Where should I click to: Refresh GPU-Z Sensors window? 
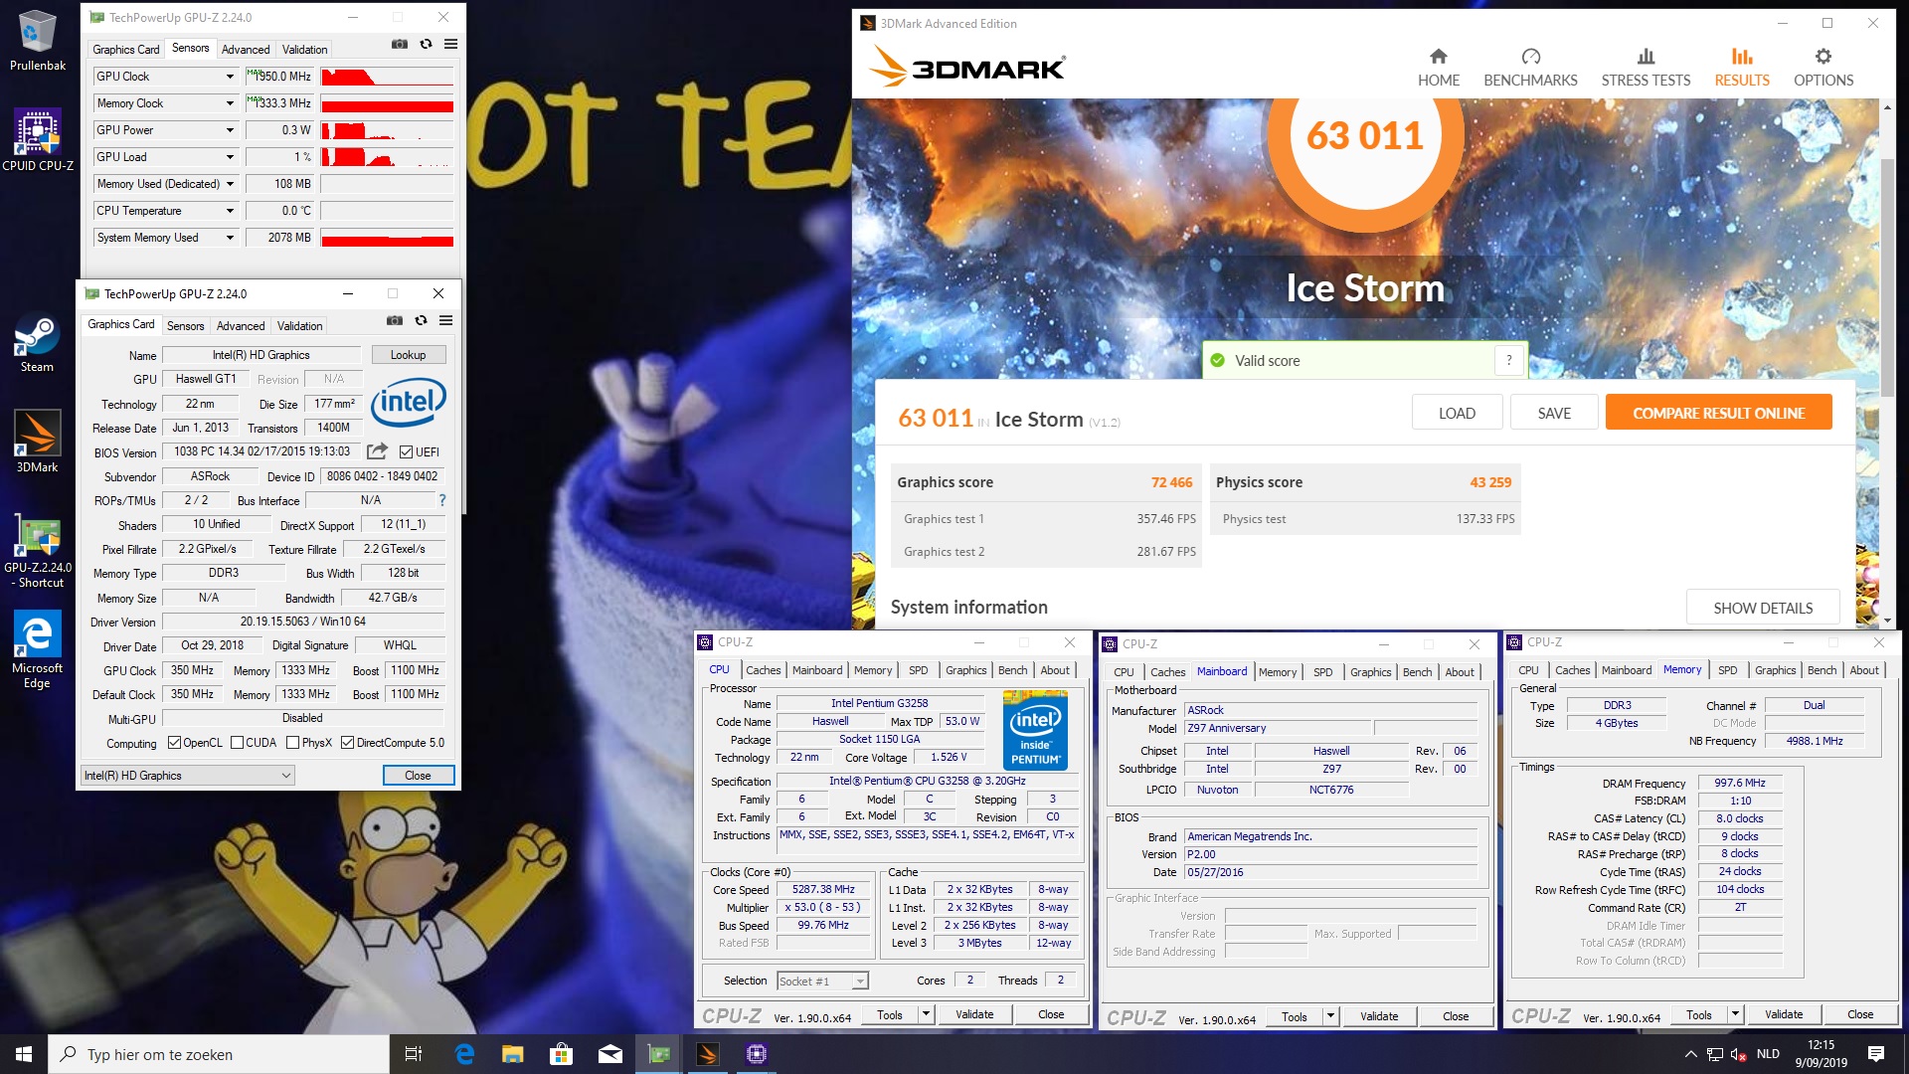(426, 45)
